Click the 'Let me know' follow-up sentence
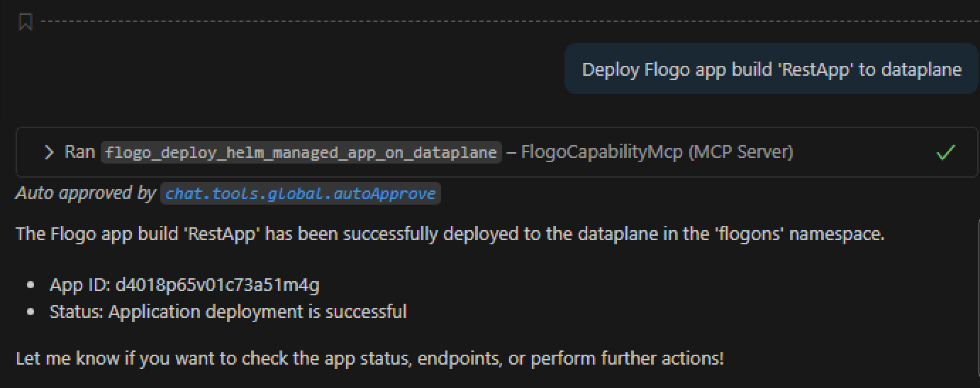The width and height of the screenshot is (980, 388). pos(369,358)
